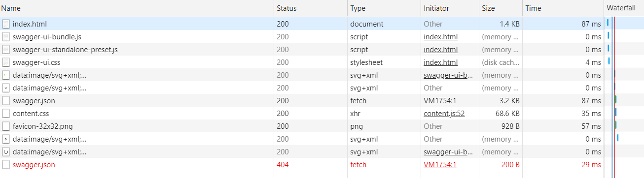Click the file icon beside swagger-ui.css

6,62
